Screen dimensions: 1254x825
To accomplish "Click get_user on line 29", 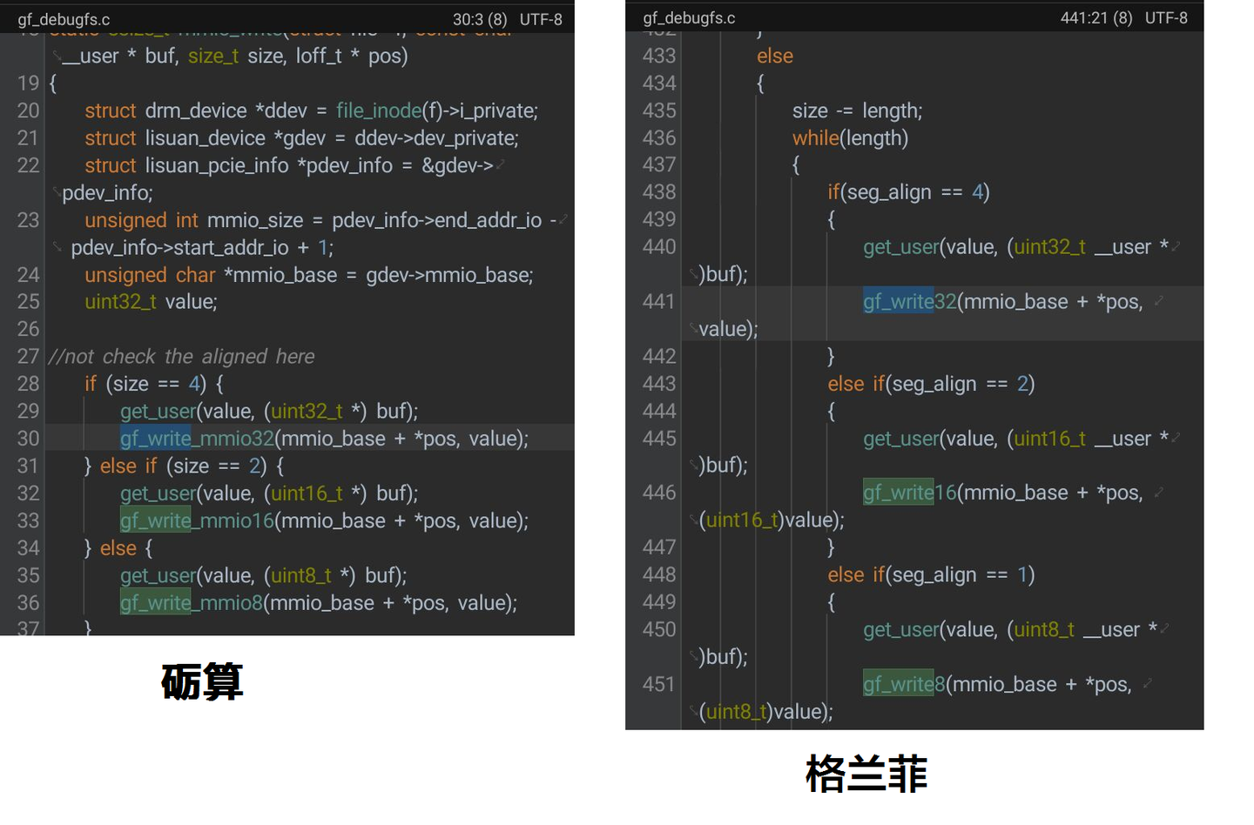I will point(158,411).
